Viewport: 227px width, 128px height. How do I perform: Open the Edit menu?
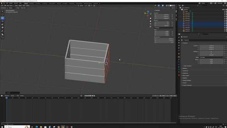[7, 3]
